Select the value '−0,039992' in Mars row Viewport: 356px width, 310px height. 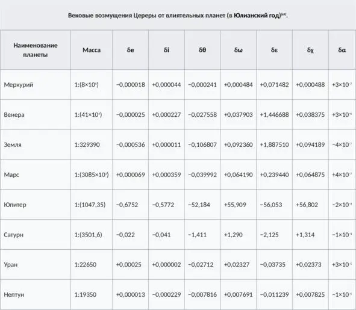pyautogui.click(x=202, y=175)
